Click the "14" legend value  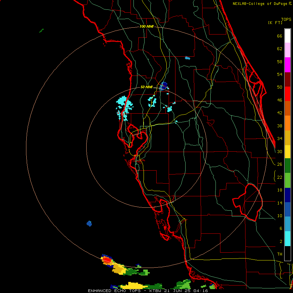pos(280,203)
